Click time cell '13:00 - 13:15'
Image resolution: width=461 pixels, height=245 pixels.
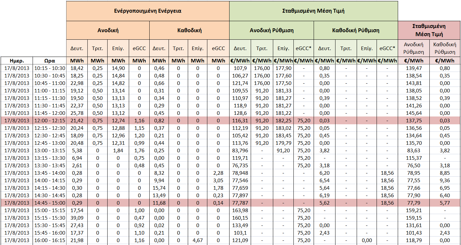click(x=50, y=151)
